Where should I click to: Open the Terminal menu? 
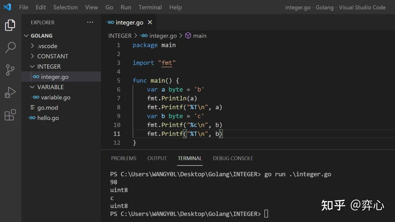[x=150, y=7]
